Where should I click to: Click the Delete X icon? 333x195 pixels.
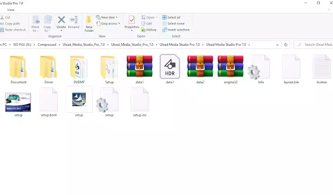61,20
